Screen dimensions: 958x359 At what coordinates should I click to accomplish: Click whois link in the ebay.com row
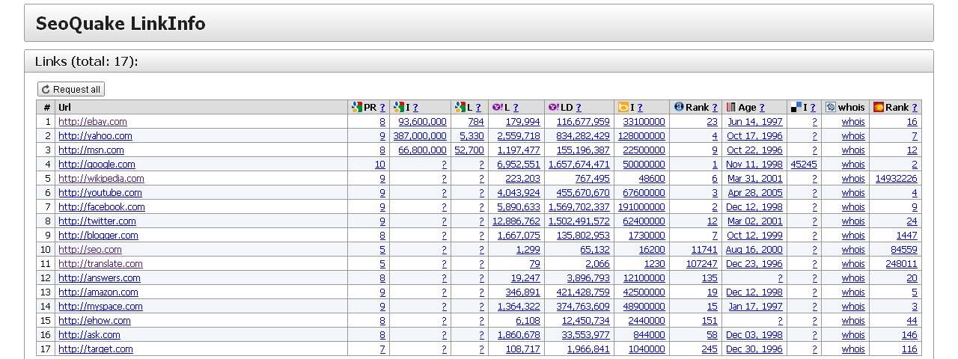(x=853, y=122)
